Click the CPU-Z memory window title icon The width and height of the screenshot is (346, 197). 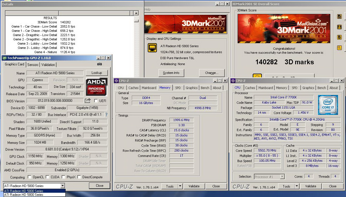click(116, 81)
